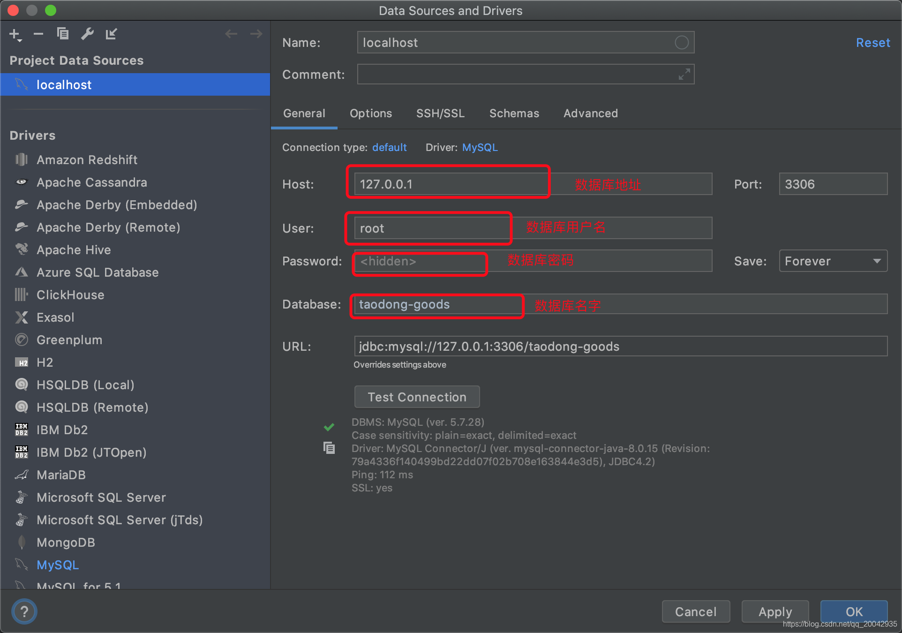Screen dimensions: 902x633
Task: Open the Schemas tab
Action: pyautogui.click(x=514, y=113)
